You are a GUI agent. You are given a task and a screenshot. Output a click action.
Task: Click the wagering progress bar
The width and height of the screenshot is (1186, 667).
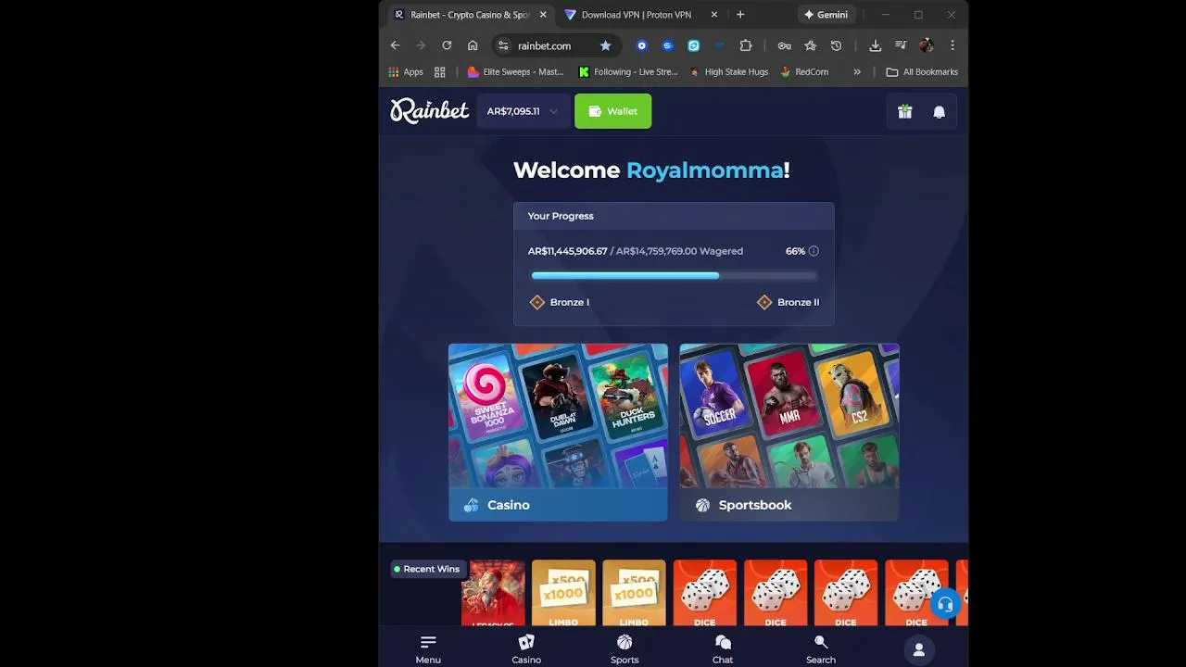tap(674, 275)
